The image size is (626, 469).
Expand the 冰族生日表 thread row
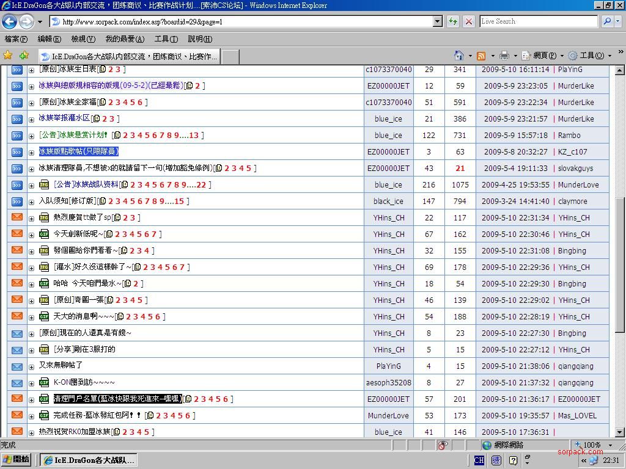tap(32, 70)
